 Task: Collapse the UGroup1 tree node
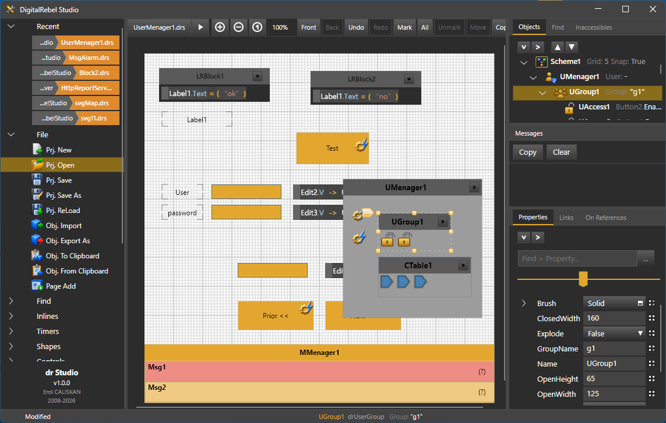(542, 92)
